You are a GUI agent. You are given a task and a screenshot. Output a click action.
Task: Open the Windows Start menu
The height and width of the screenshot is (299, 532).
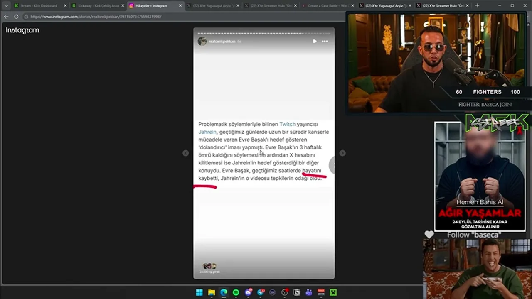(x=199, y=292)
